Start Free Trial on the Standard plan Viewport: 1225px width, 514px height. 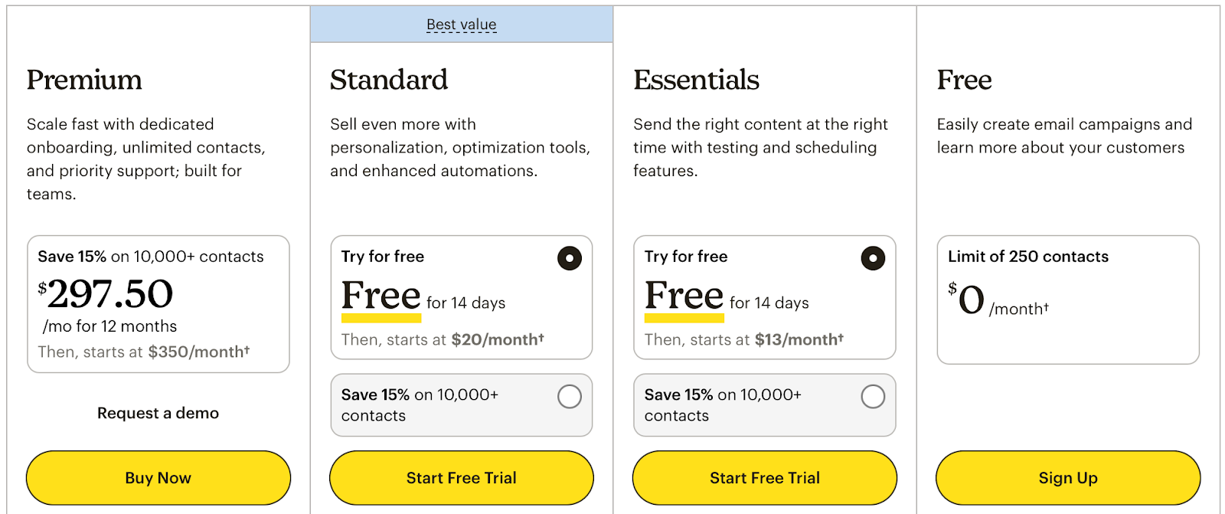[461, 477]
